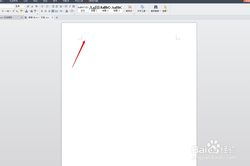The image size is (250, 166).
Task: Toggle strikethrough AB formatting
Action: click(8, 11)
